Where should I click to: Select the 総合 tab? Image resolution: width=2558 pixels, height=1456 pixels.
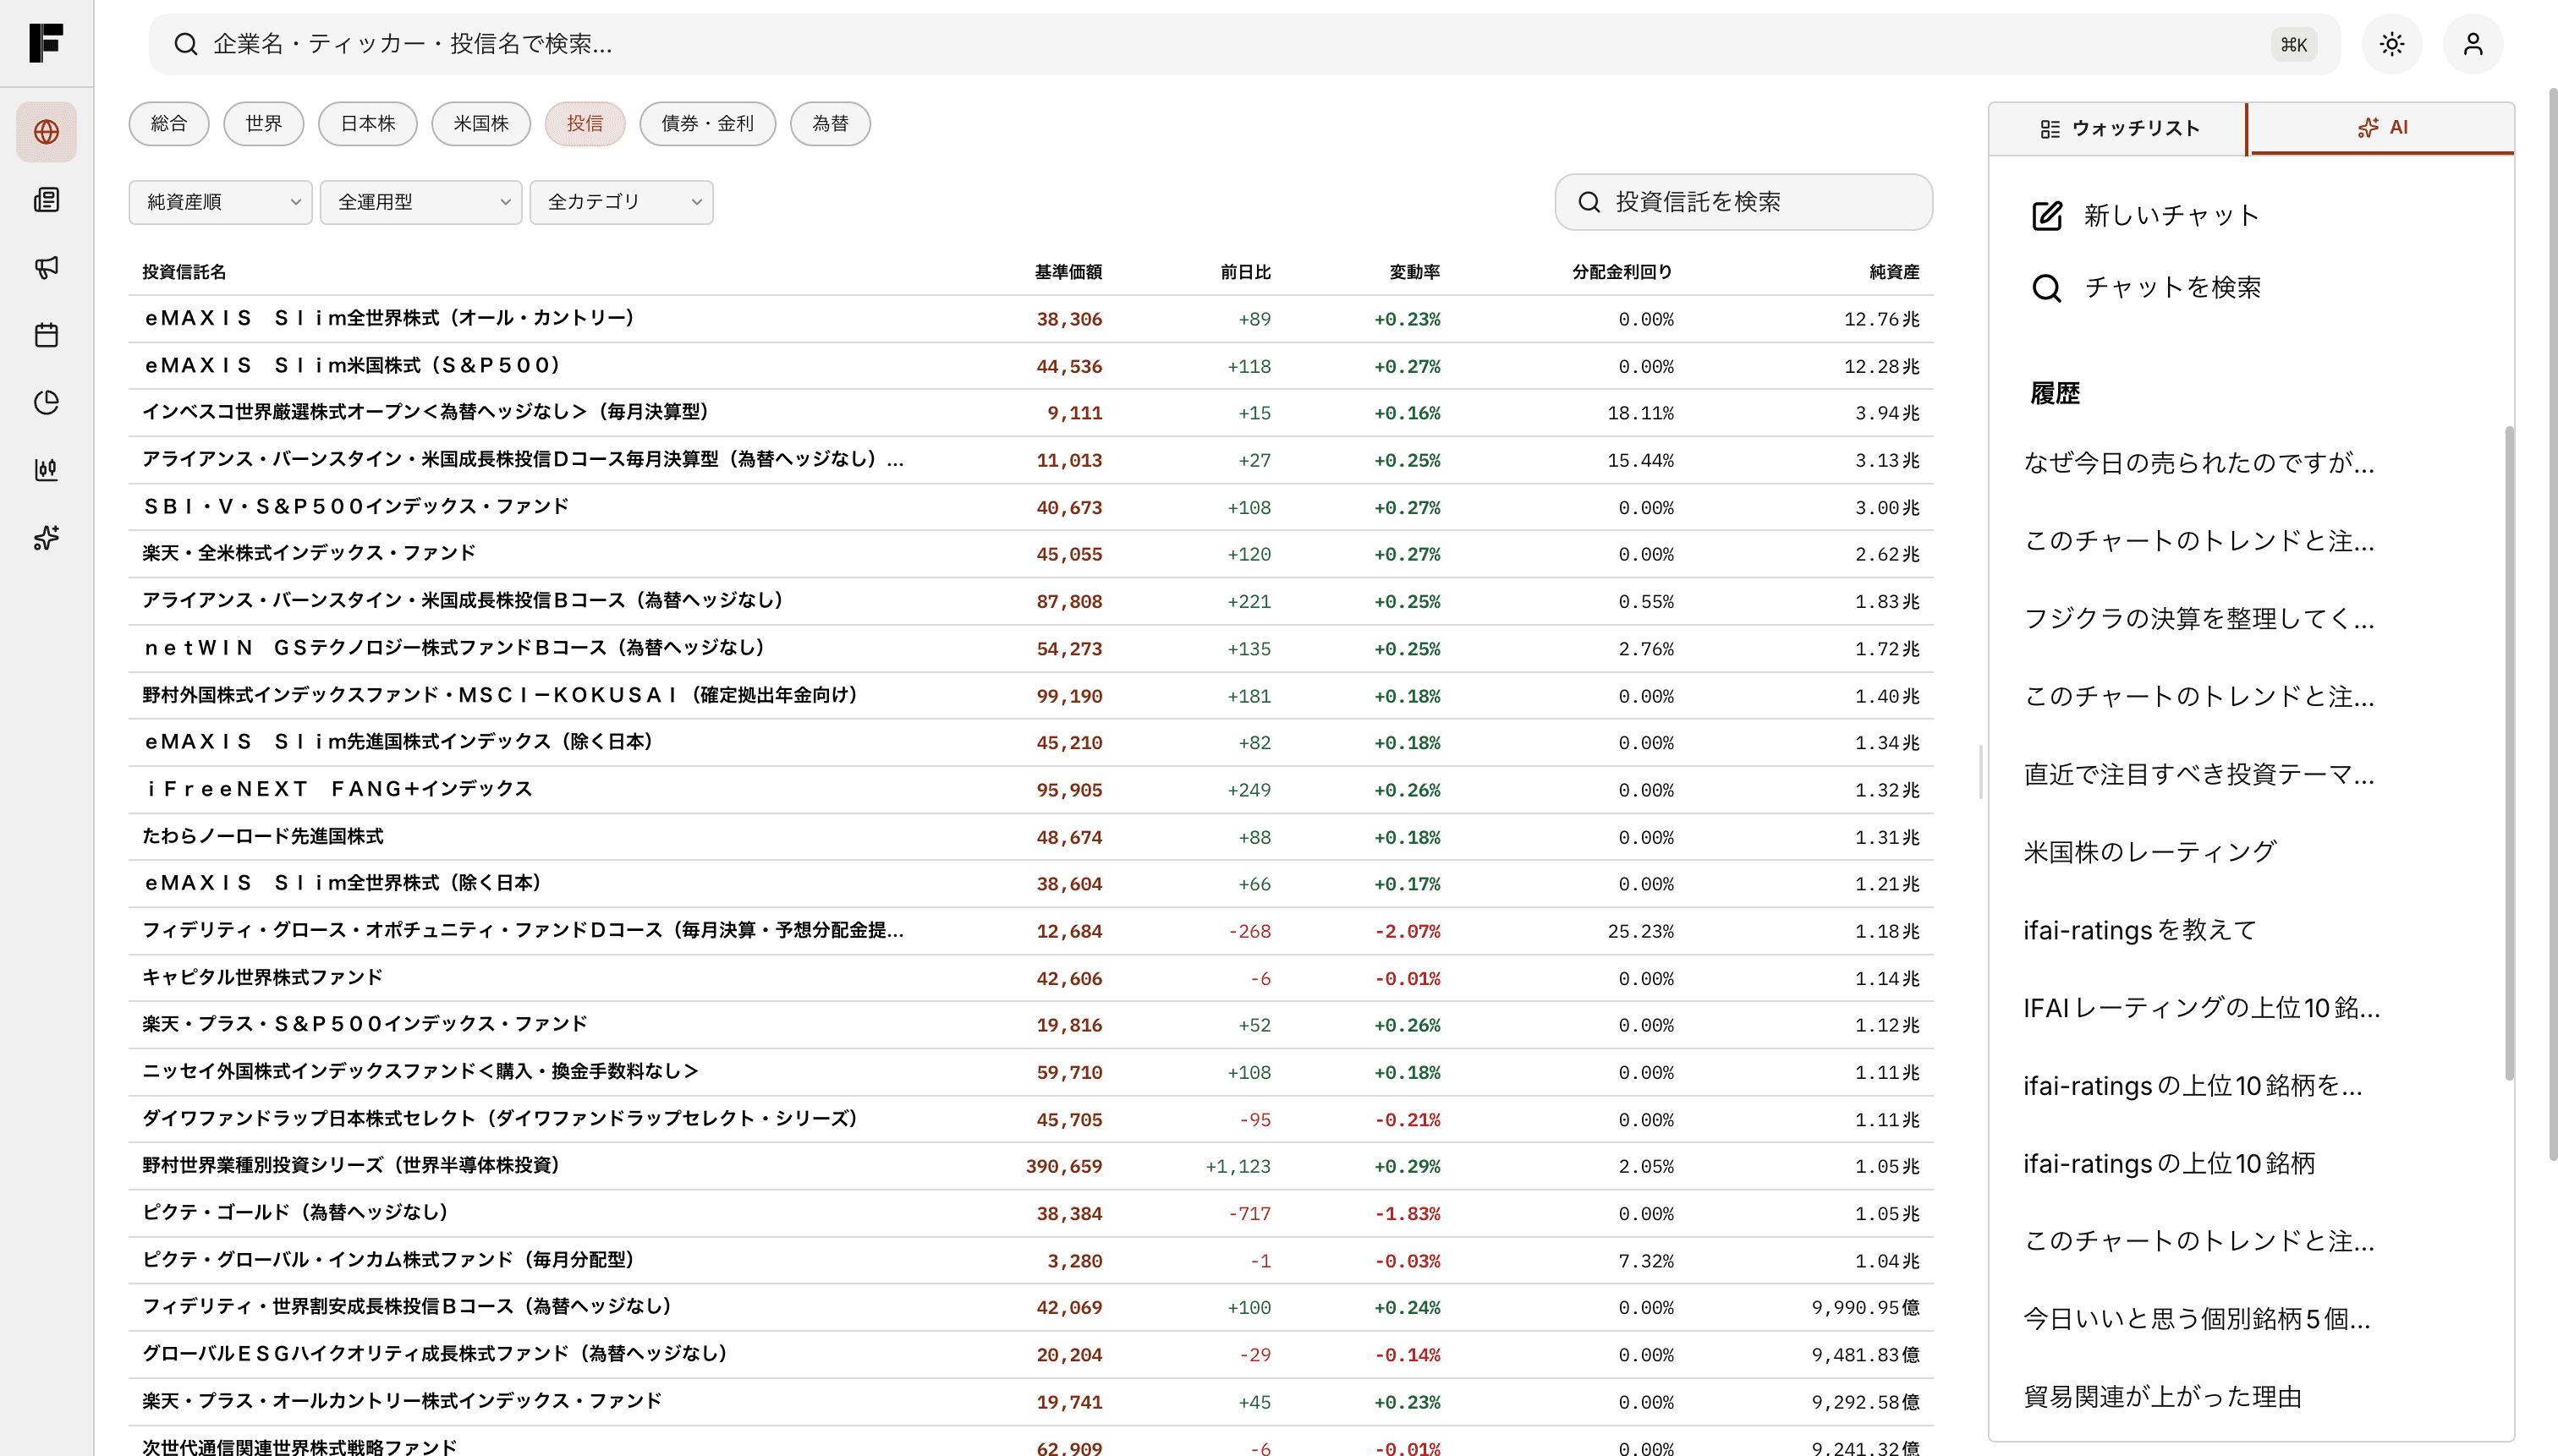click(169, 124)
